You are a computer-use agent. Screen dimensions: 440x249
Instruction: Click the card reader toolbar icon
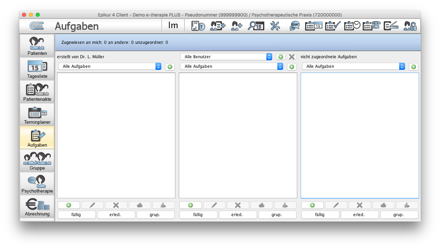pos(198,26)
